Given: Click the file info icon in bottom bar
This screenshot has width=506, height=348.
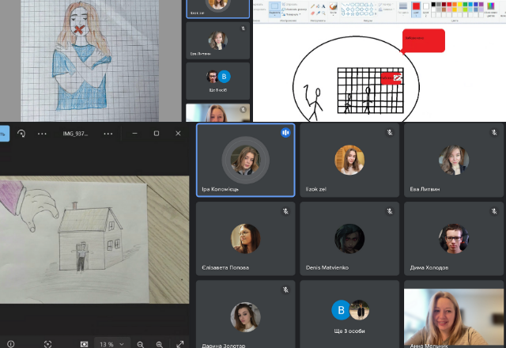Looking at the screenshot, I should [9, 344].
